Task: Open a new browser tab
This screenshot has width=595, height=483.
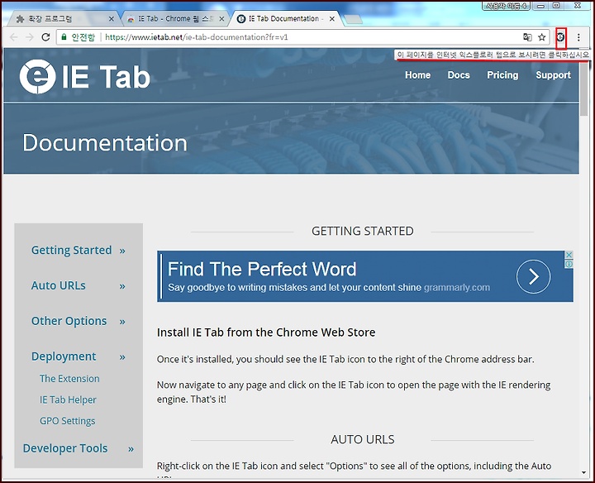Action: tap(353, 19)
